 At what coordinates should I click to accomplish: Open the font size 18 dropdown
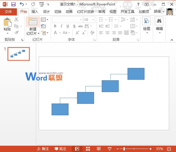[x=93, y=20]
